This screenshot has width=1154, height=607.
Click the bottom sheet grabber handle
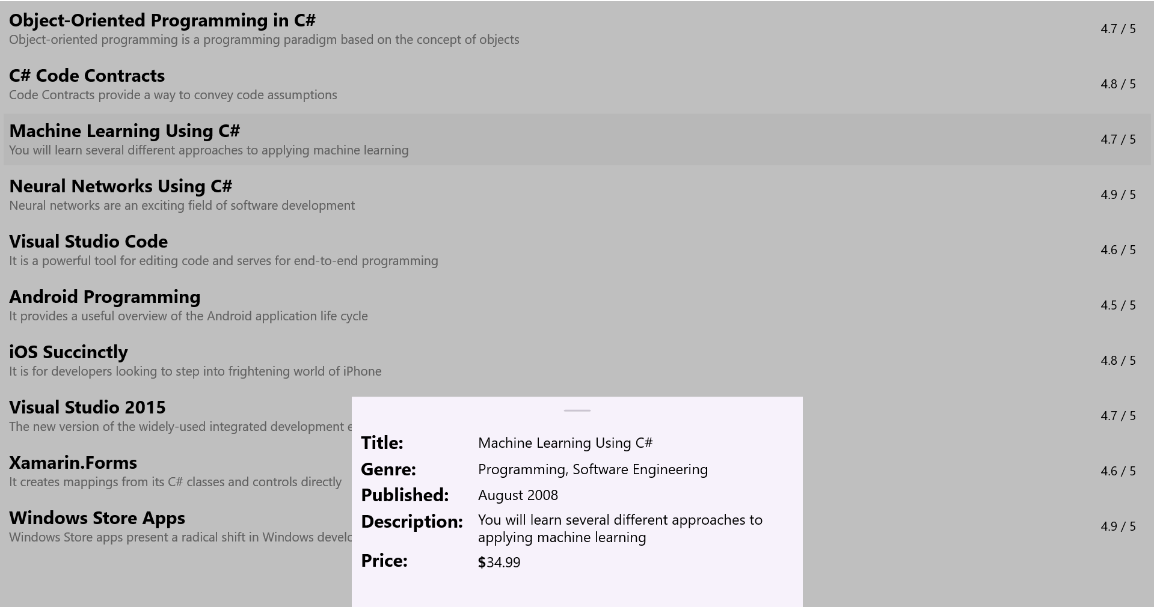tap(577, 410)
